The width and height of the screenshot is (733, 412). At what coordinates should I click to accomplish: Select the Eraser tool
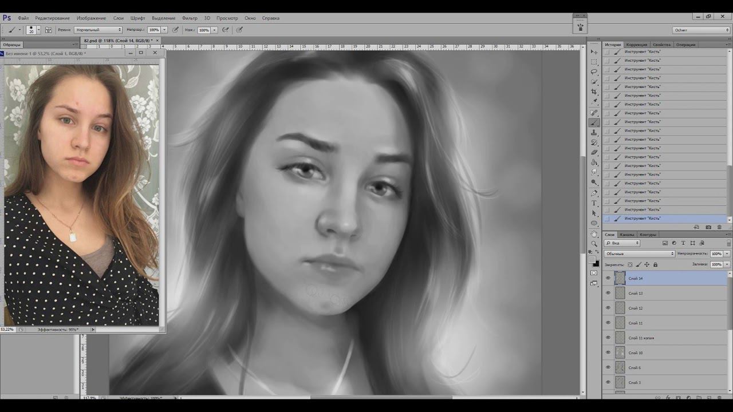point(594,152)
